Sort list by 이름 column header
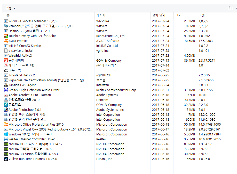This screenshot has width=237, height=174. click(7, 15)
